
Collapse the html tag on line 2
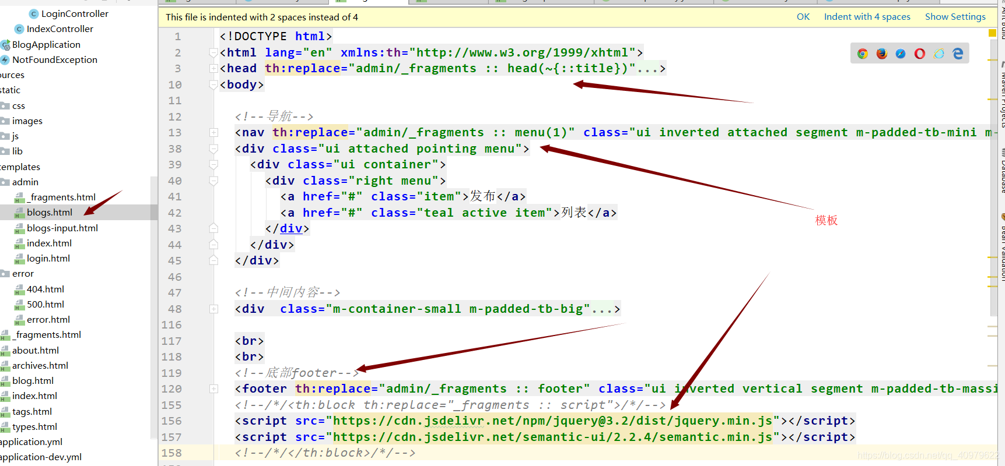coord(213,53)
